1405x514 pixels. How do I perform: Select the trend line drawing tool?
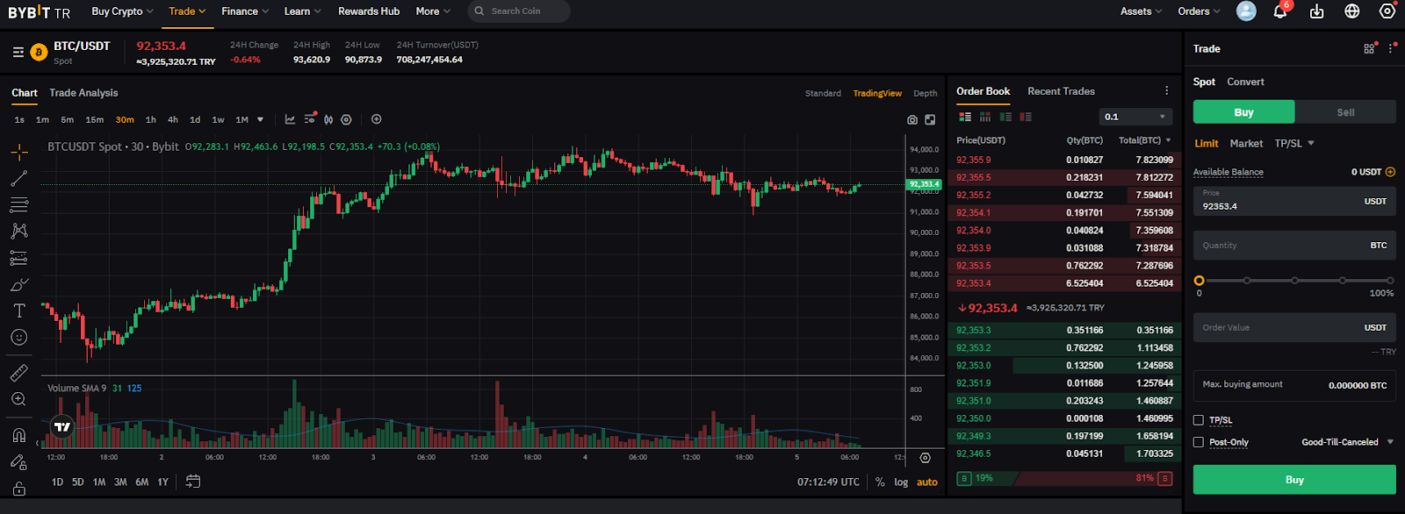click(19, 178)
